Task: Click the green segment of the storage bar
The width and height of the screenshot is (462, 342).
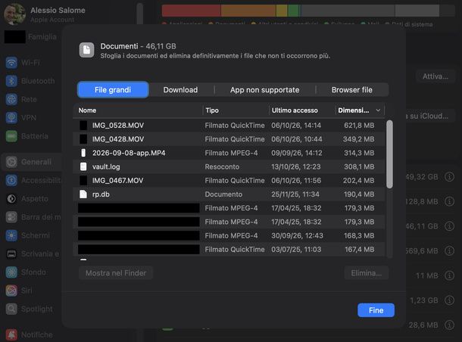Action: click(x=293, y=11)
